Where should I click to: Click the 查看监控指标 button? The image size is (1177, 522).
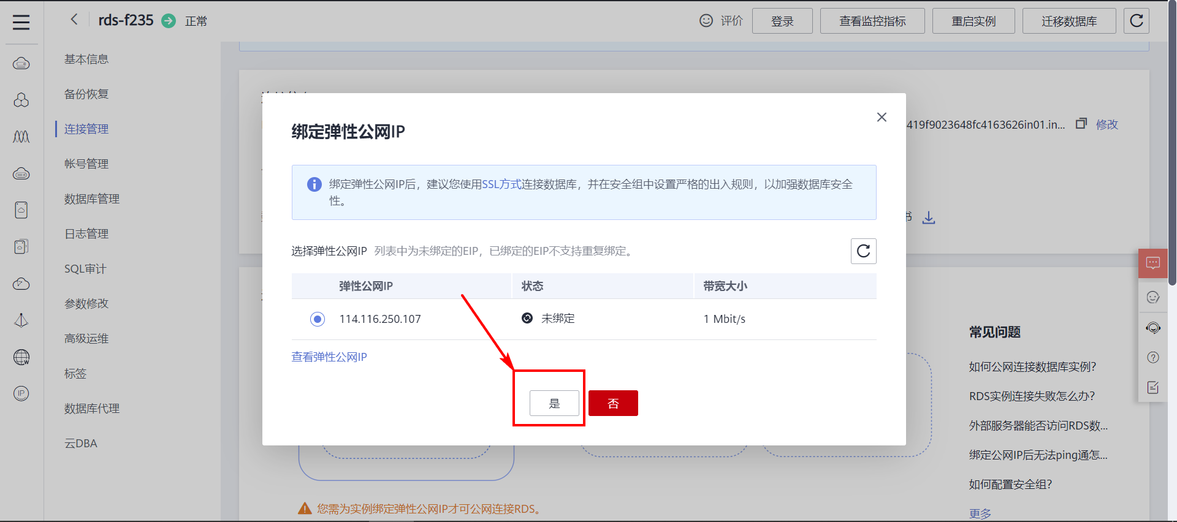coord(872,21)
